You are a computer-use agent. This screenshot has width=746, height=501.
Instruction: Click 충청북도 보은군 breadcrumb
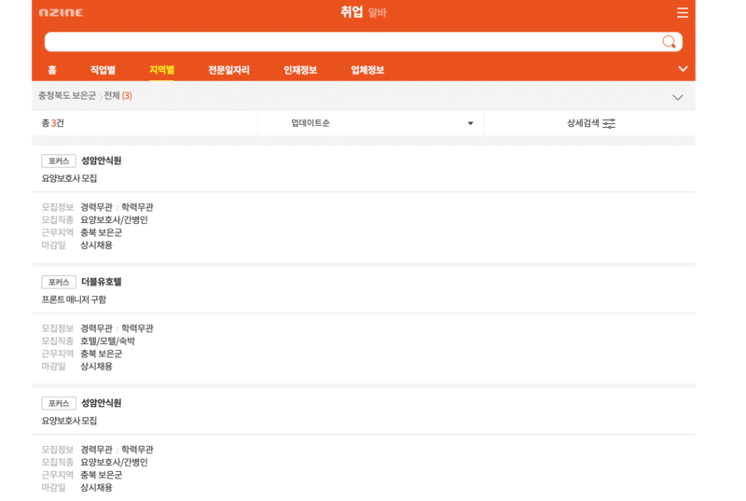pos(67,96)
